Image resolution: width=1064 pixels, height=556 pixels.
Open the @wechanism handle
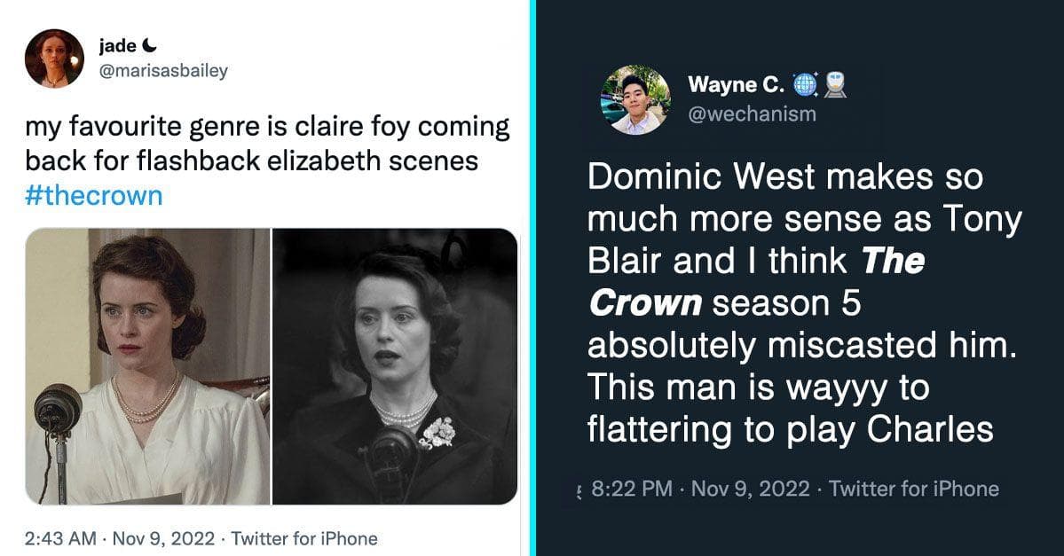pyautogui.click(x=752, y=114)
